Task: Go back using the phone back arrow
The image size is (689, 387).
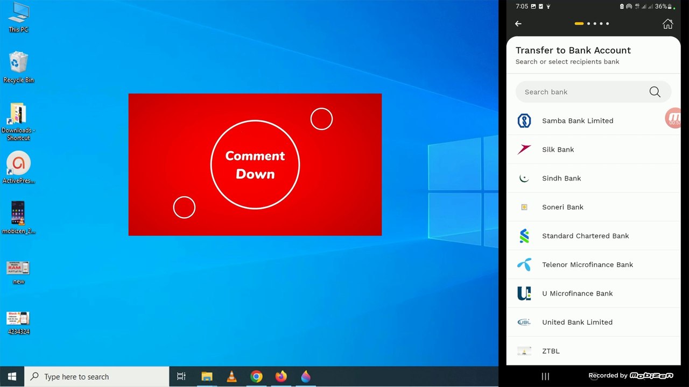Action: click(x=518, y=24)
